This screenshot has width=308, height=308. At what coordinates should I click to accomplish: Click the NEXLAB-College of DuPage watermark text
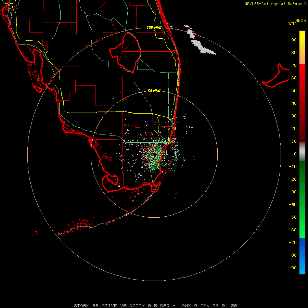pos(275,4)
